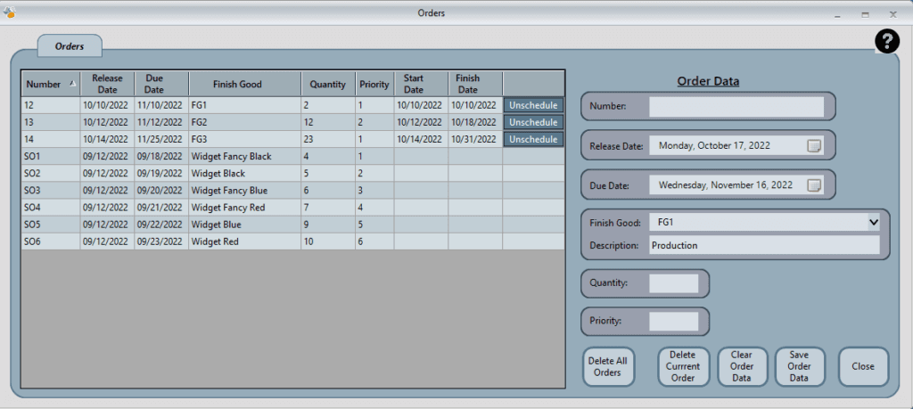Select the Priority input field
913x409 pixels.
coord(673,321)
